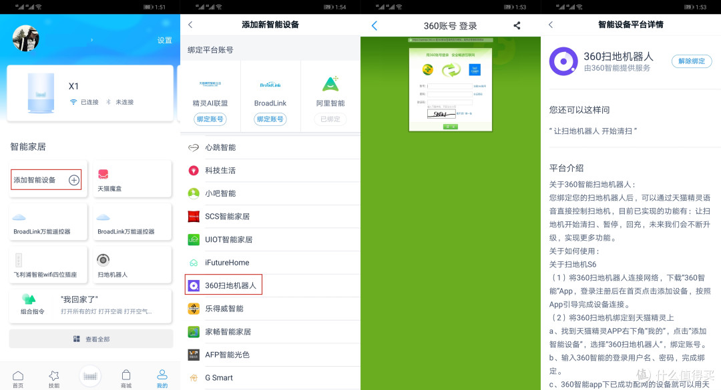
Task: Tap the 精灵AI联盟 platform logo
Action: pos(210,84)
